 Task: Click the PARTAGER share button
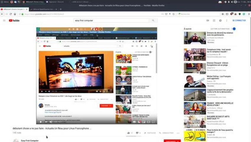click(x=150, y=133)
